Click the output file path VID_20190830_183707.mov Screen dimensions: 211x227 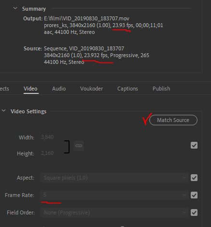86,18
